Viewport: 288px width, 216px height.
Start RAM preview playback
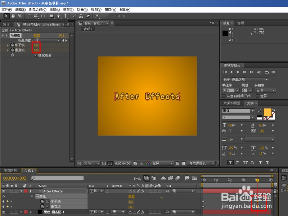point(274,72)
